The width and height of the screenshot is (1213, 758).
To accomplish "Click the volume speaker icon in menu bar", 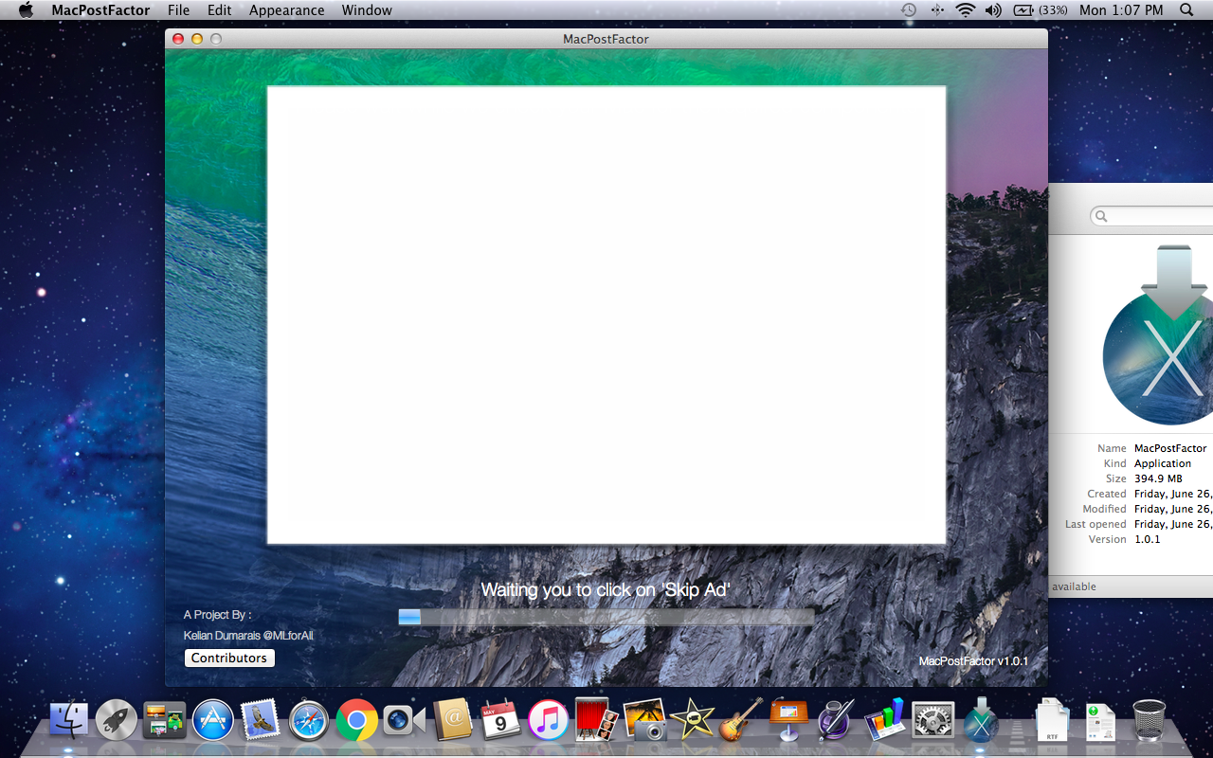I will [993, 10].
